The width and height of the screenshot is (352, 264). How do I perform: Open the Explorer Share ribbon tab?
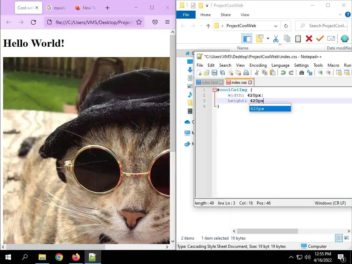225,15
